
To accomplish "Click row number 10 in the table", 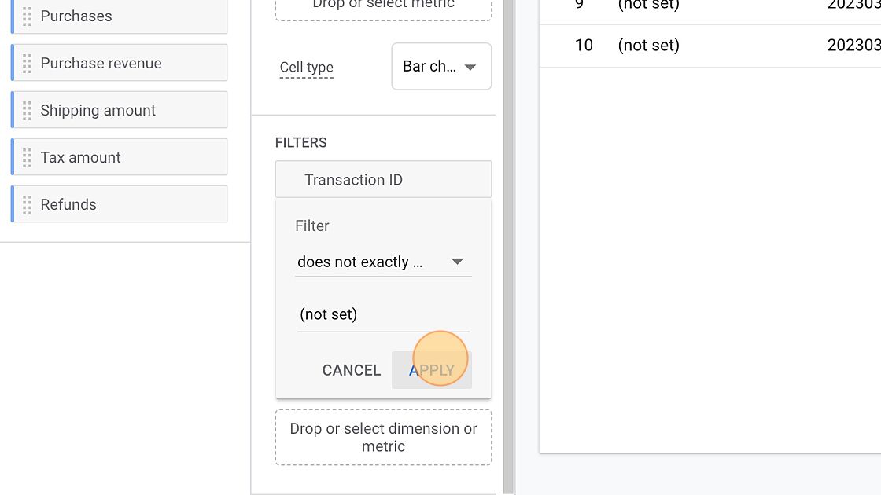I will point(583,46).
